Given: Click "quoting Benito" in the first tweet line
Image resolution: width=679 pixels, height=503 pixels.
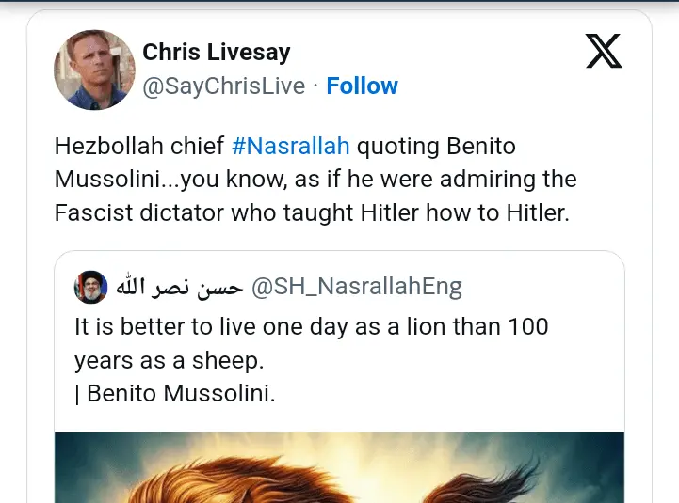Looking at the screenshot, I should click(x=436, y=147).
